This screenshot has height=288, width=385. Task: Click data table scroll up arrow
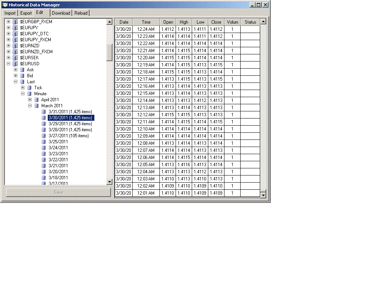(x=263, y=21)
